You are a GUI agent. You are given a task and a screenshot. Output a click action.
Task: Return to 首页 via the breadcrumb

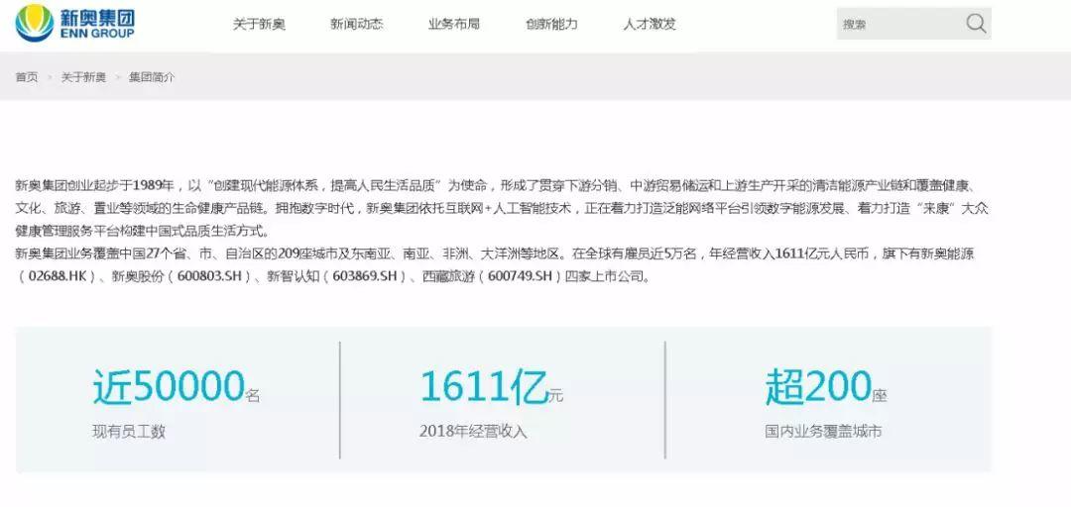pyautogui.click(x=27, y=77)
